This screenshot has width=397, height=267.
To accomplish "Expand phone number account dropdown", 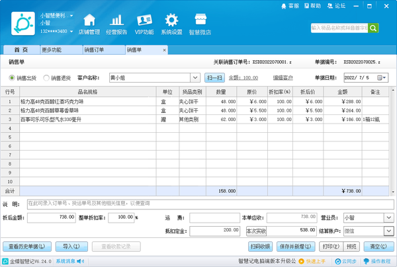I will tap(71, 31).
